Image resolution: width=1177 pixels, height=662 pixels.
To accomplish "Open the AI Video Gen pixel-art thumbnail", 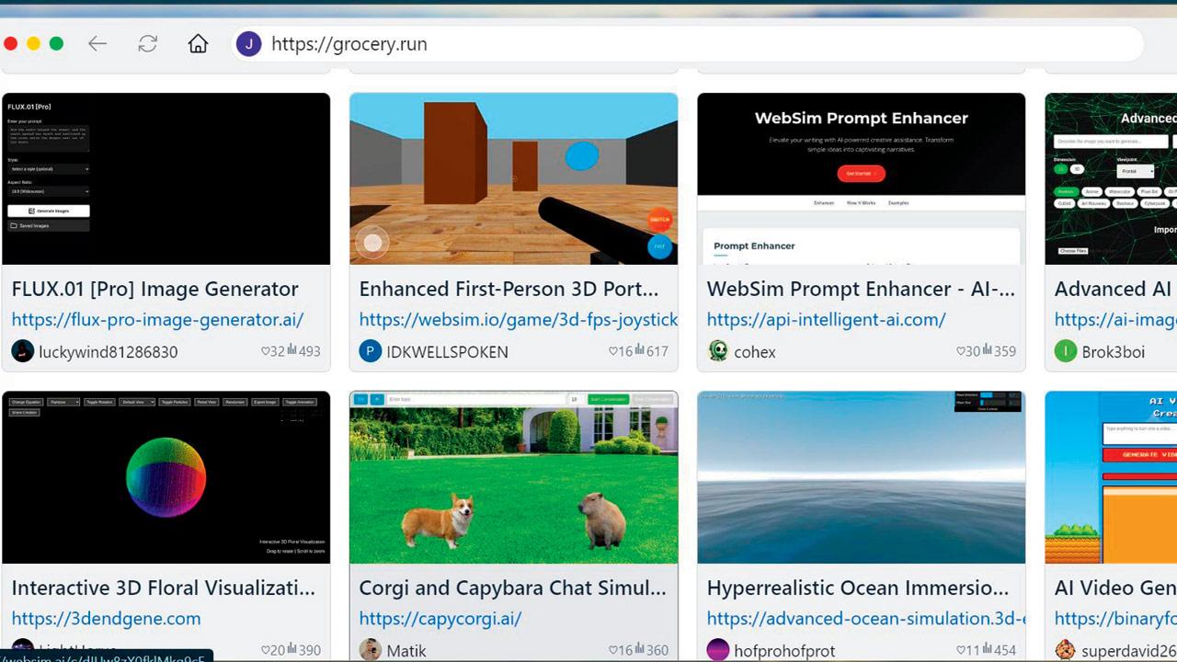I will [1111, 477].
